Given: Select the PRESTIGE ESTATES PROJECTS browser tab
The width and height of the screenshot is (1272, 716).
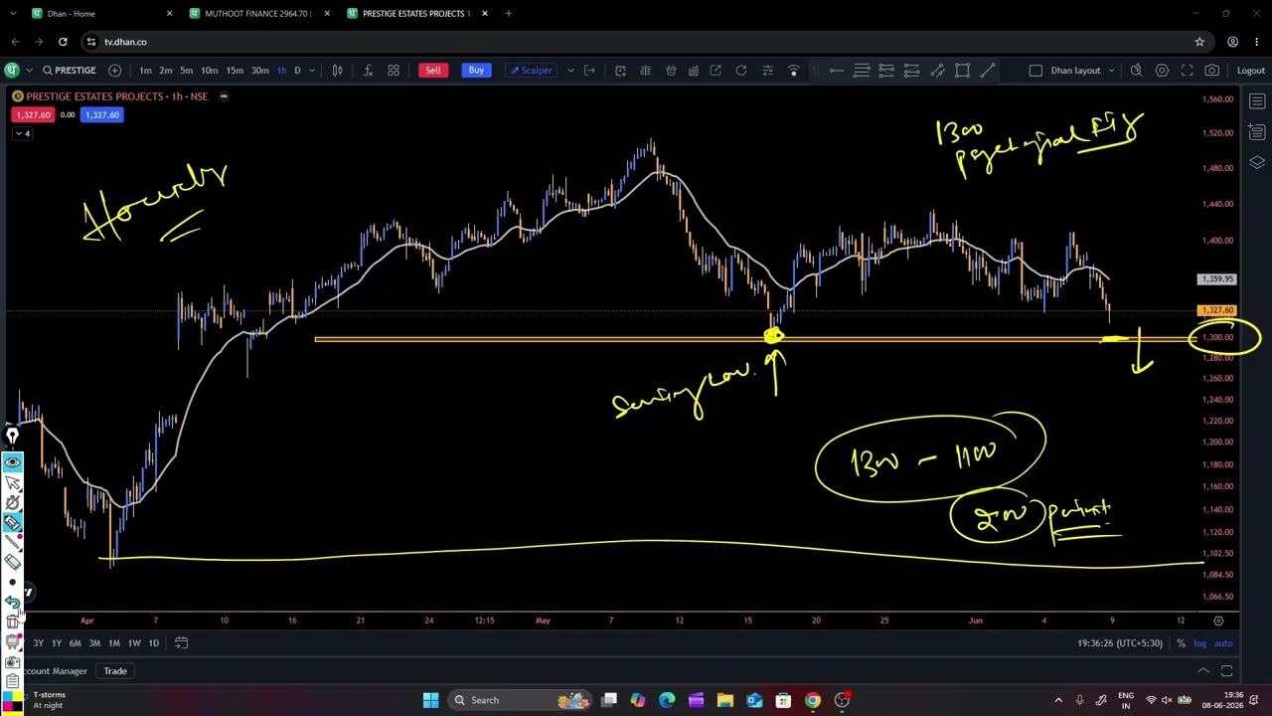Looking at the screenshot, I should point(417,14).
